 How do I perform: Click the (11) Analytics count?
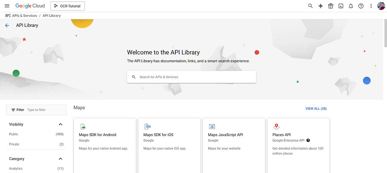[x=60, y=169]
